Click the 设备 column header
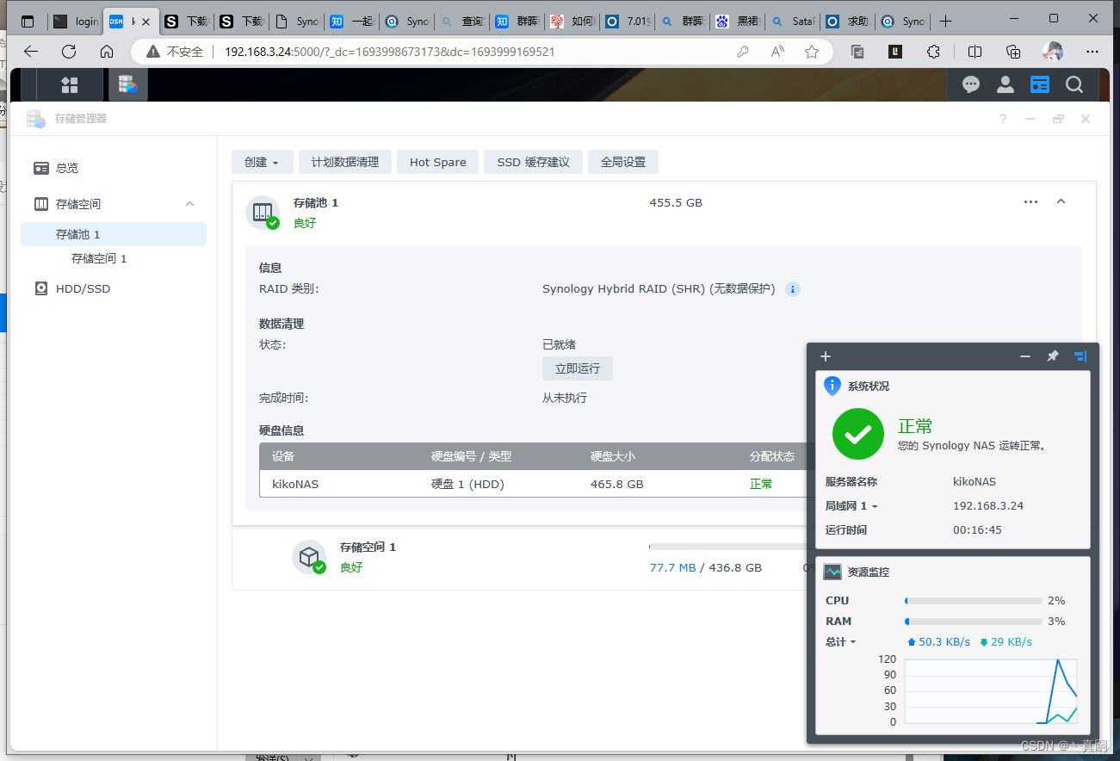This screenshot has height=761, width=1120. click(x=283, y=456)
